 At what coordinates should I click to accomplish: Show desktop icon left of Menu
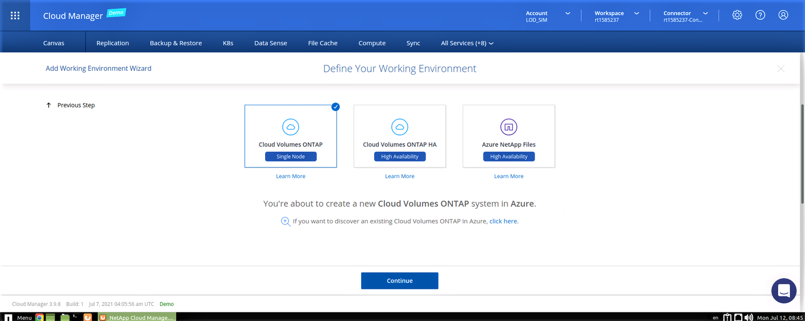pos(8,318)
